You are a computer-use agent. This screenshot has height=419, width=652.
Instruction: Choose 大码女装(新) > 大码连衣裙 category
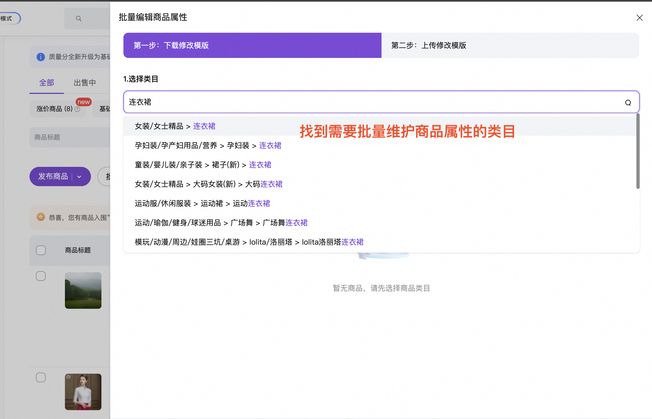[x=380, y=184]
